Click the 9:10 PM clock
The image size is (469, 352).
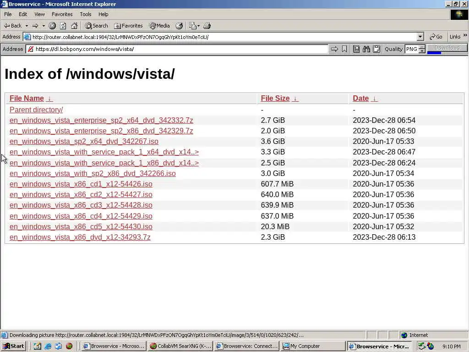click(x=451, y=346)
